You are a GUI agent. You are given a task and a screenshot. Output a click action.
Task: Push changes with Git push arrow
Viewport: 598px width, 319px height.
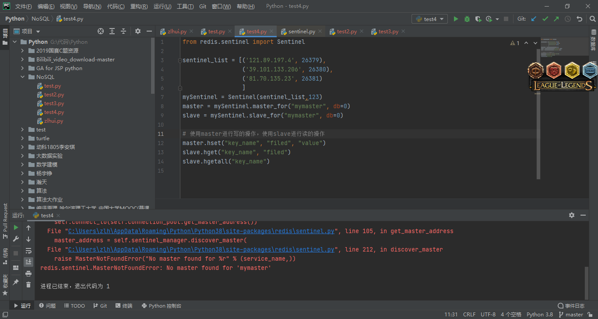[556, 19]
